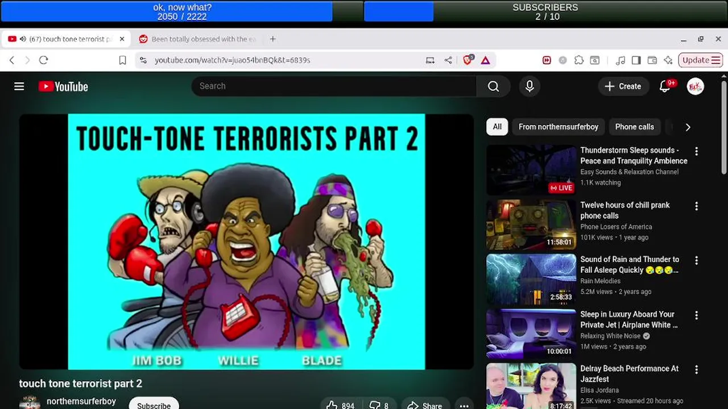Image resolution: width=728 pixels, height=409 pixels.
Task: Open the YouTube hamburger guide menu
Action: [x=19, y=86]
